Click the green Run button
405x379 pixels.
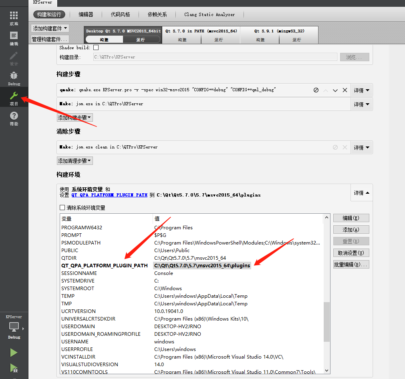click(14, 352)
